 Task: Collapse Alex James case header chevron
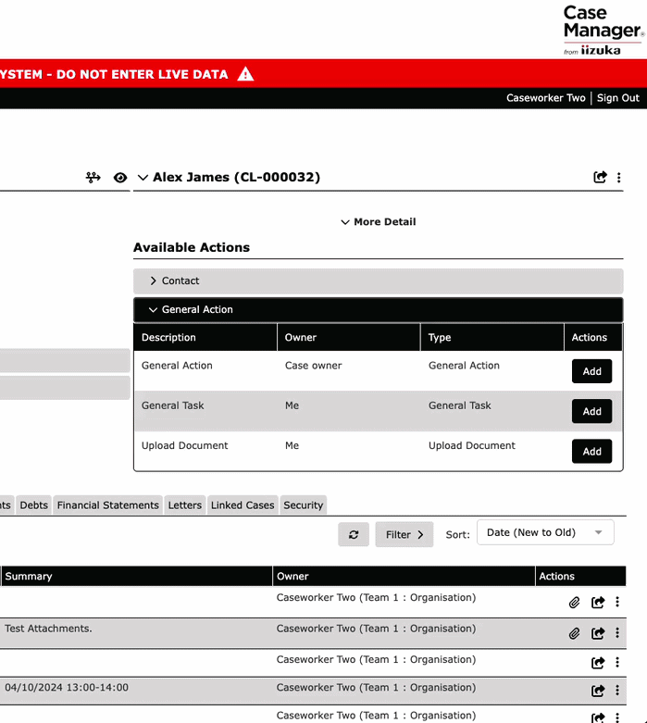[143, 178]
